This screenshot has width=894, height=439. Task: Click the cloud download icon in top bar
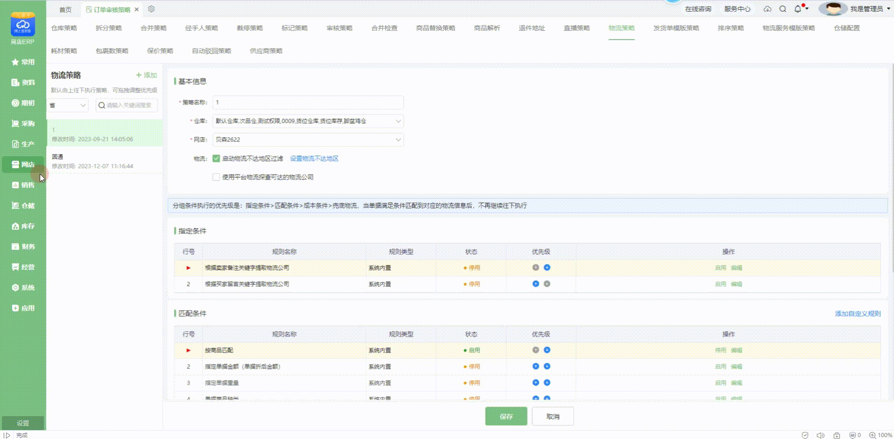[767, 9]
